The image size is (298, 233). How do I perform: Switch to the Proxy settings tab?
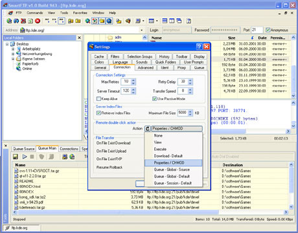[181, 68]
